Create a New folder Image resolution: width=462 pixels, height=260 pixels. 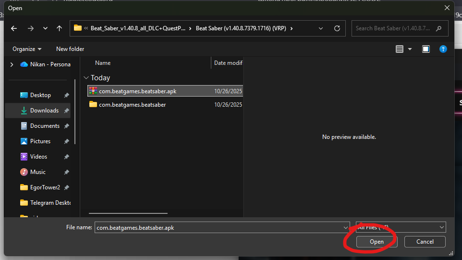click(70, 49)
